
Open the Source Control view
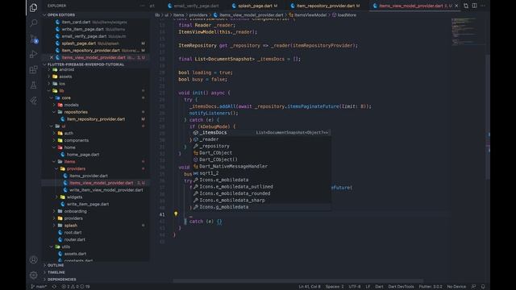(x=33, y=39)
